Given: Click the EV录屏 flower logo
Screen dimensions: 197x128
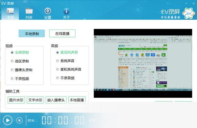Looking at the screenshot, I should coord(189,13).
